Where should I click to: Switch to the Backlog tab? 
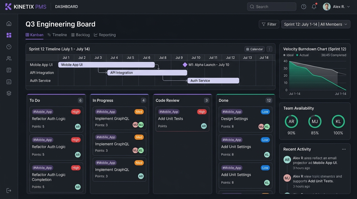(80, 35)
